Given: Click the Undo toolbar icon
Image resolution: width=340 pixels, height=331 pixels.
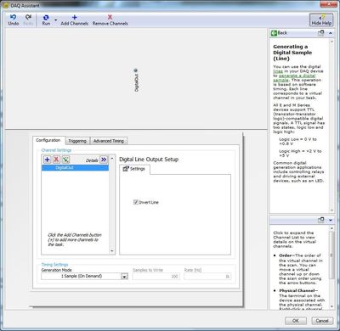Looking at the screenshot, I should click(13, 17).
